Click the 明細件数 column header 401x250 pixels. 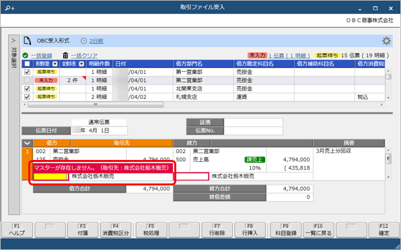click(x=99, y=64)
